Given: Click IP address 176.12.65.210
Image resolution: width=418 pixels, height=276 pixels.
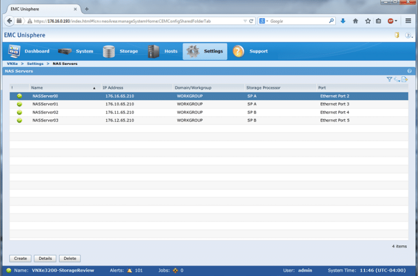Looking at the screenshot, I should pyautogui.click(x=120, y=120).
